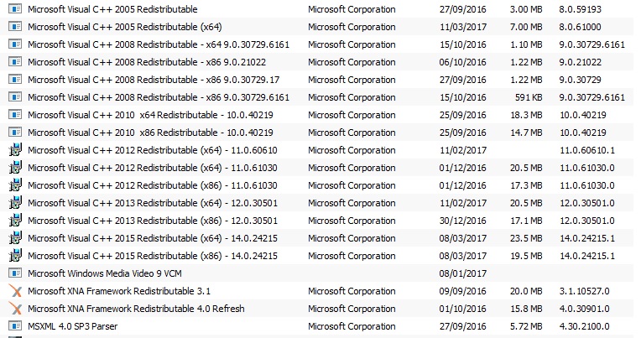Click icon of Microsoft Windows Media Video 9 VCM
This screenshot has width=641, height=338.
click(15, 273)
